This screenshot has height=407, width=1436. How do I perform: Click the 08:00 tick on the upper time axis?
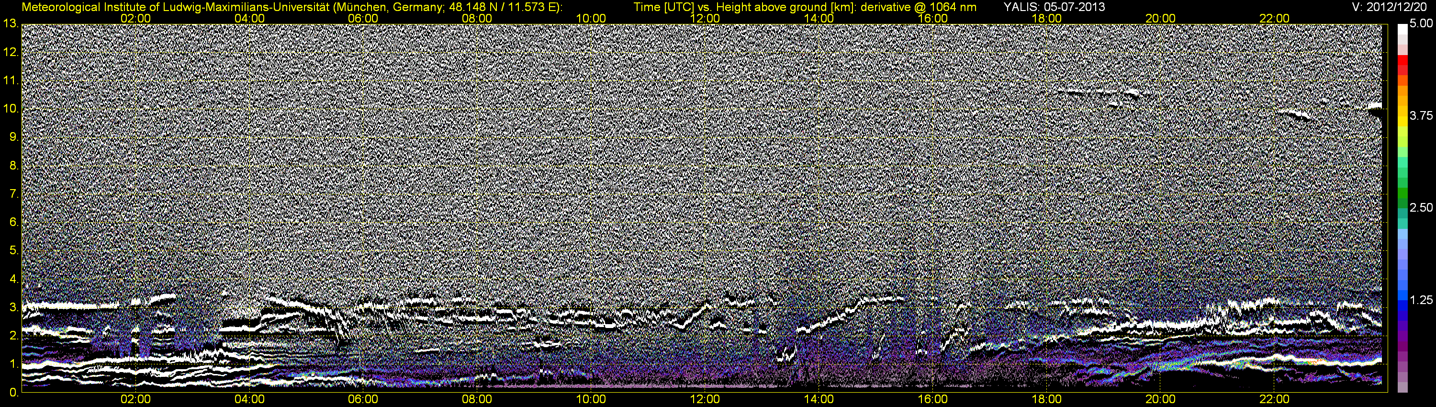pyautogui.click(x=477, y=18)
